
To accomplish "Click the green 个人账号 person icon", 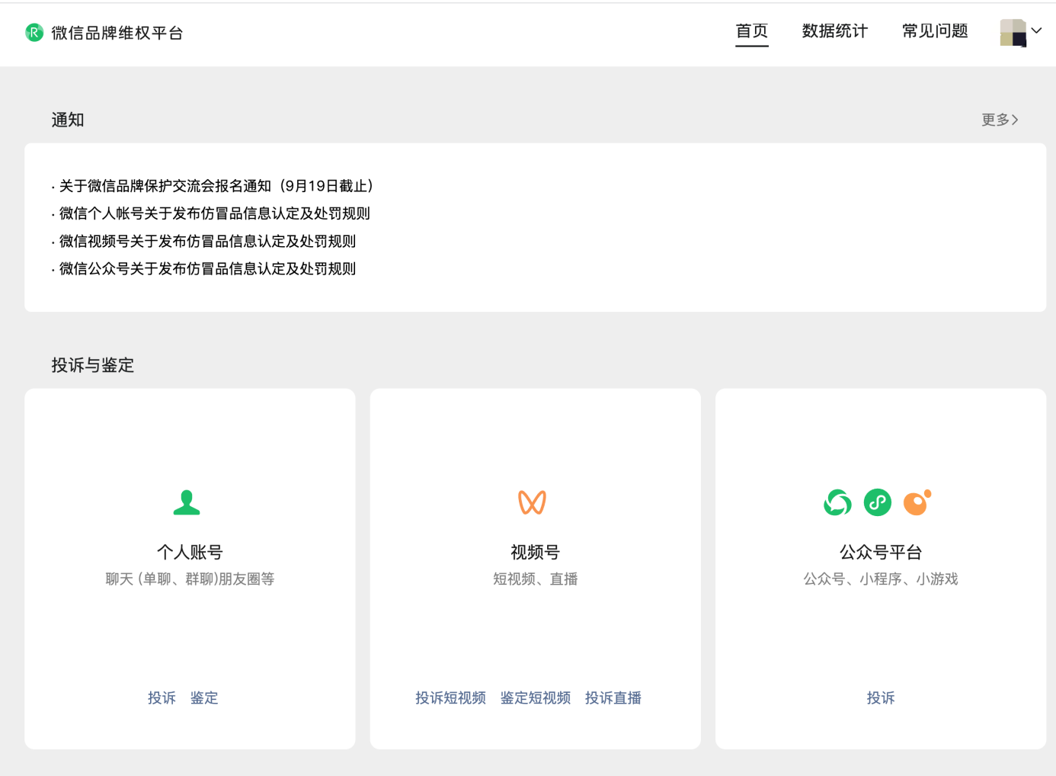I will coord(187,502).
